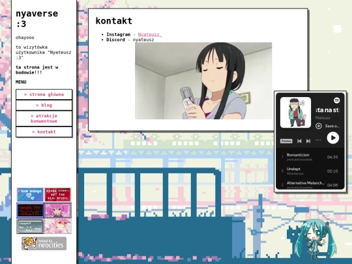Click the playlist author name Mateusz
Viewport: 352px width, 264px height.
[x=323, y=118]
